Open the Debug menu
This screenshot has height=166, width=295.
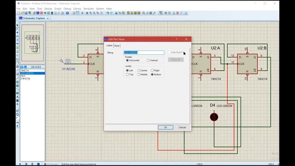67,9
